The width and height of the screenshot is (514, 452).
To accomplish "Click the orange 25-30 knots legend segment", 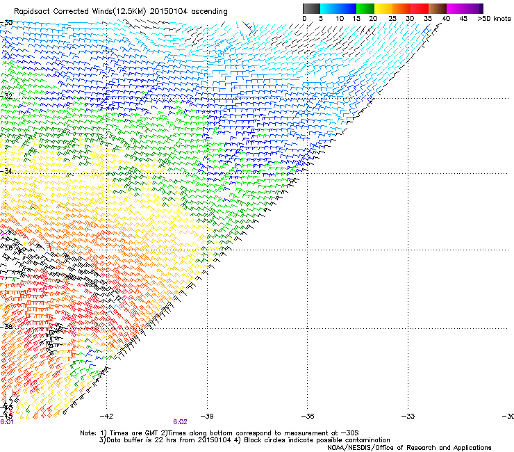I will pos(401,8).
